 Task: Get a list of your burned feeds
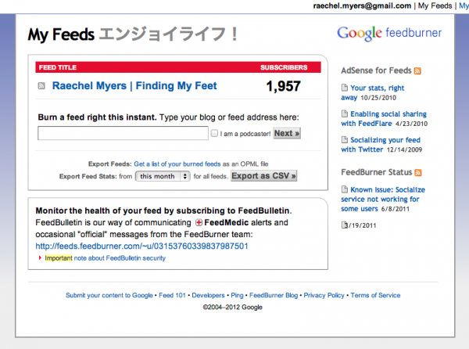(176, 164)
